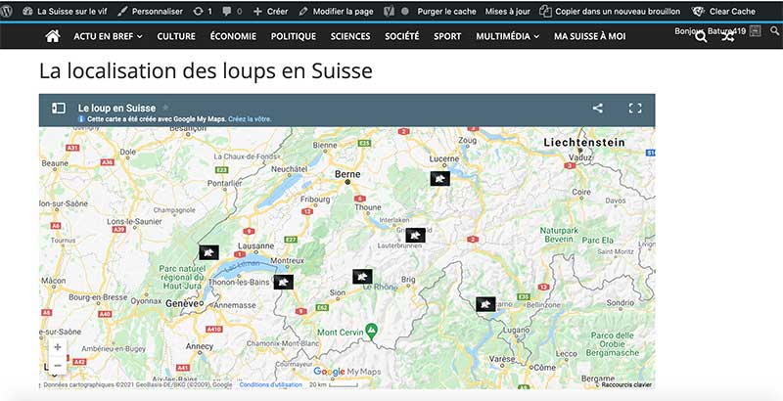Select the wolf marker near Lauterbrunnen
Viewport: 783px width, 401px height.
point(415,235)
